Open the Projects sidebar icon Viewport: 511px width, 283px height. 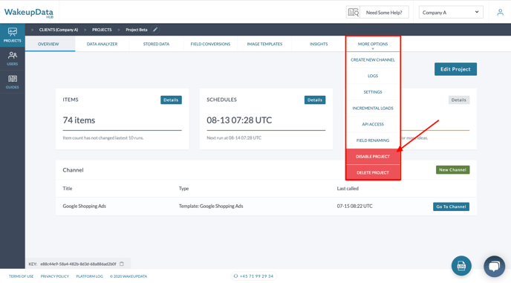coord(13,35)
